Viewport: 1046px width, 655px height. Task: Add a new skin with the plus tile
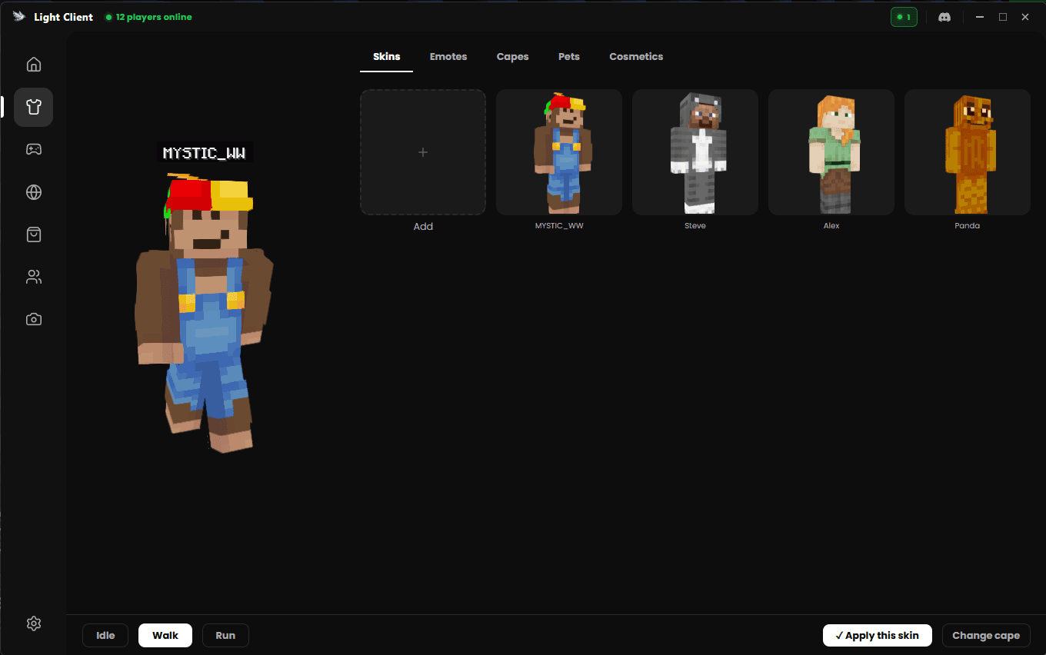pos(423,152)
